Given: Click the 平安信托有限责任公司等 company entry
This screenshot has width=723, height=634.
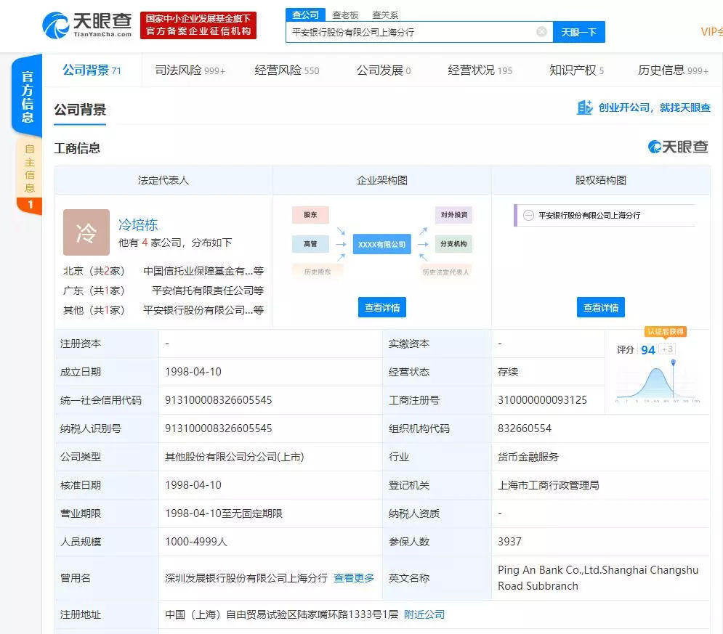Looking at the screenshot, I should pyautogui.click(x=208, y=290).
